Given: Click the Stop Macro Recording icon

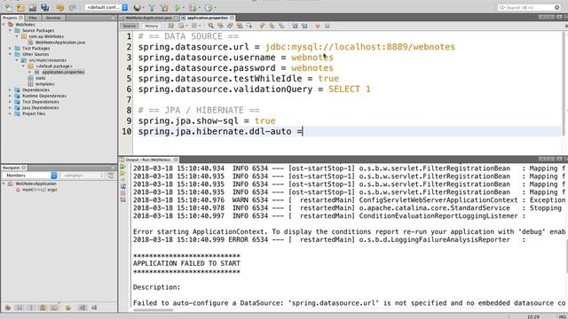Looking at the screenshot, I should click(327, 26).
